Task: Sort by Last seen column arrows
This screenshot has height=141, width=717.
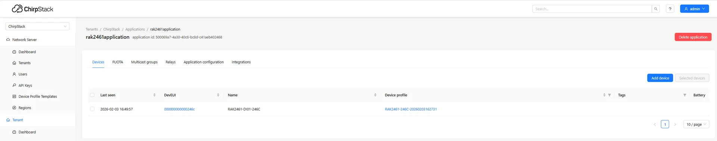Action: pyautogui.click(x=154, y=95)
